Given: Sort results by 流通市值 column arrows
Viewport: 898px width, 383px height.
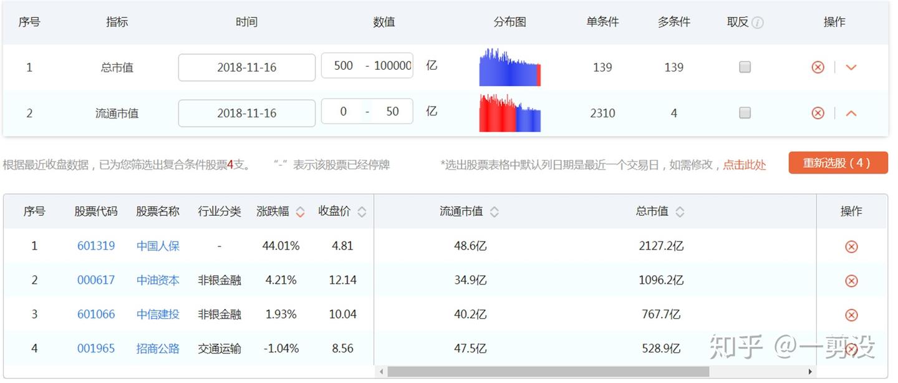Looking at the screenshot, I should pyautogui.click(x=494, y=211).
